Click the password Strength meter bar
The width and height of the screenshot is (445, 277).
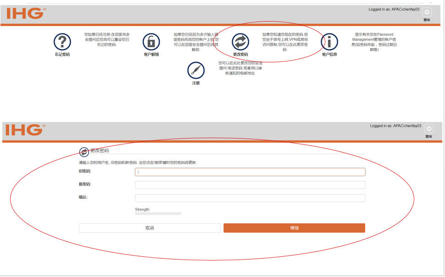point(158,213)
